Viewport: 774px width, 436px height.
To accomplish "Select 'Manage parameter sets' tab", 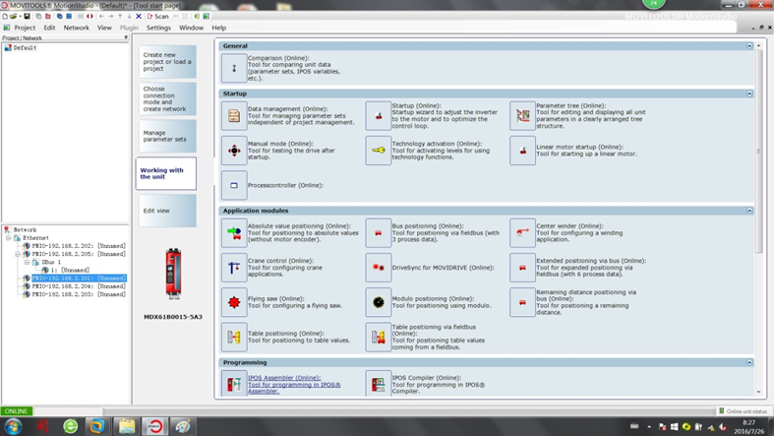I will pos(166,136).
